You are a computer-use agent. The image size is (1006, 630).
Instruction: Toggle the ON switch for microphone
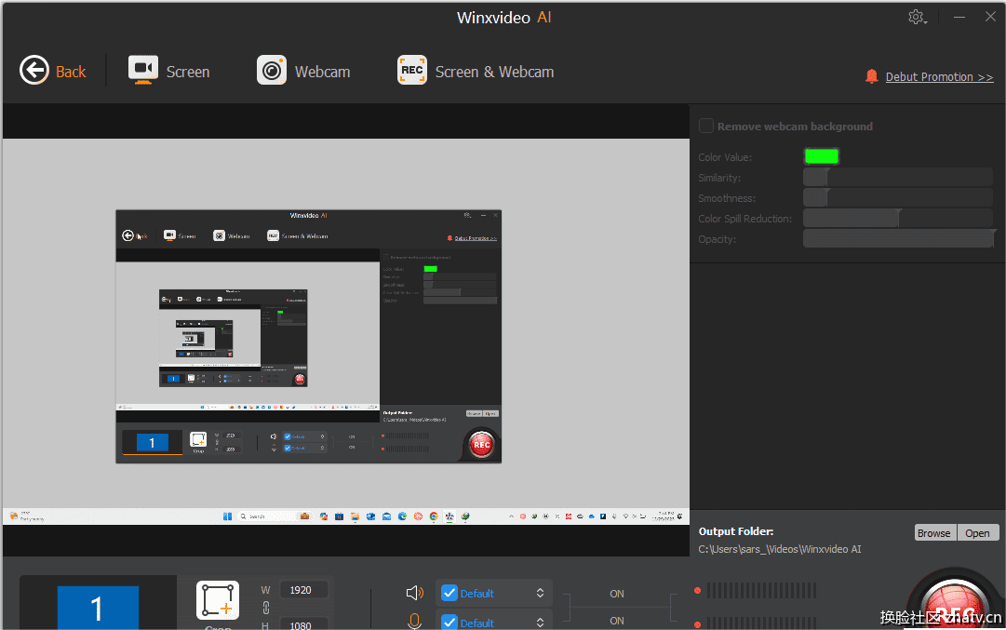click(x=617, y=621)
